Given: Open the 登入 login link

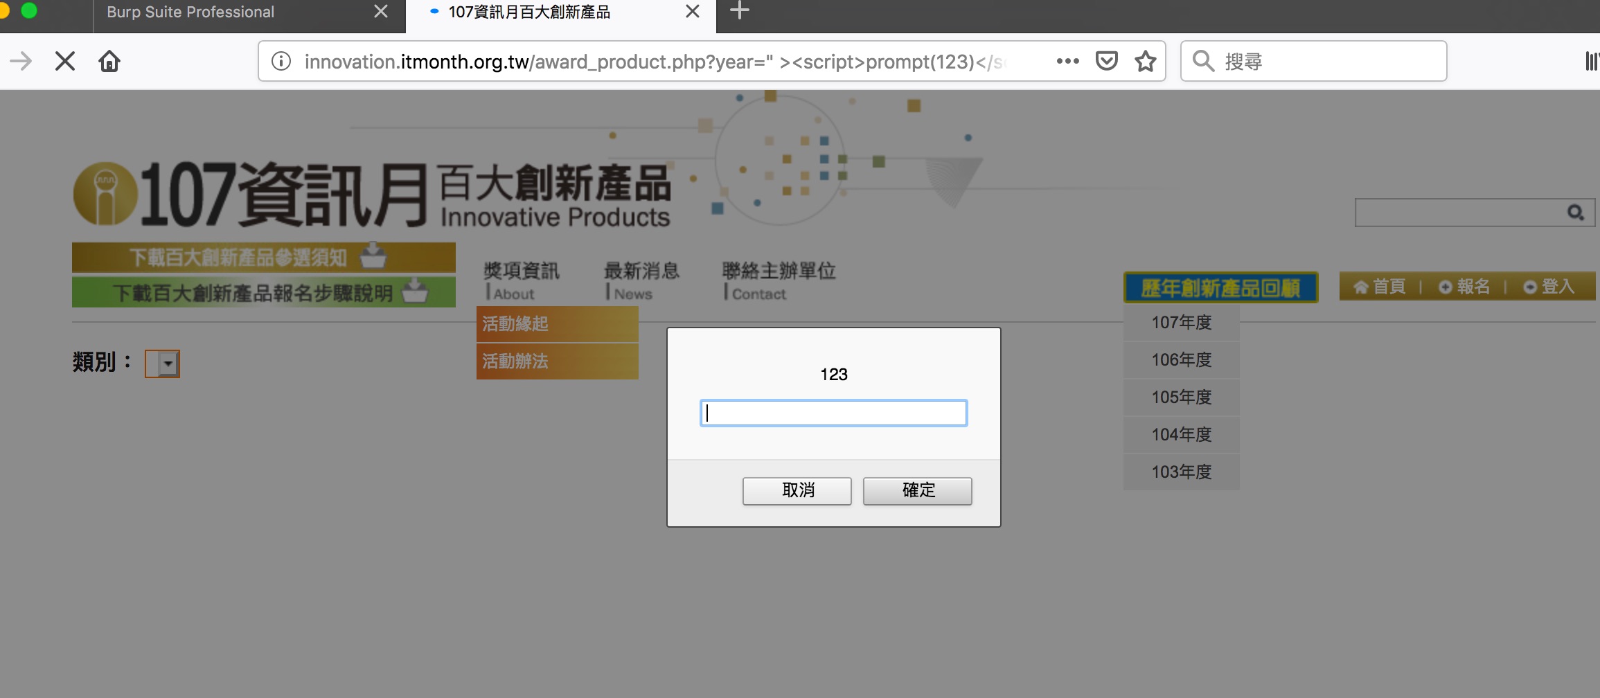Looking at the screenshot, I should pos(1549,287).
